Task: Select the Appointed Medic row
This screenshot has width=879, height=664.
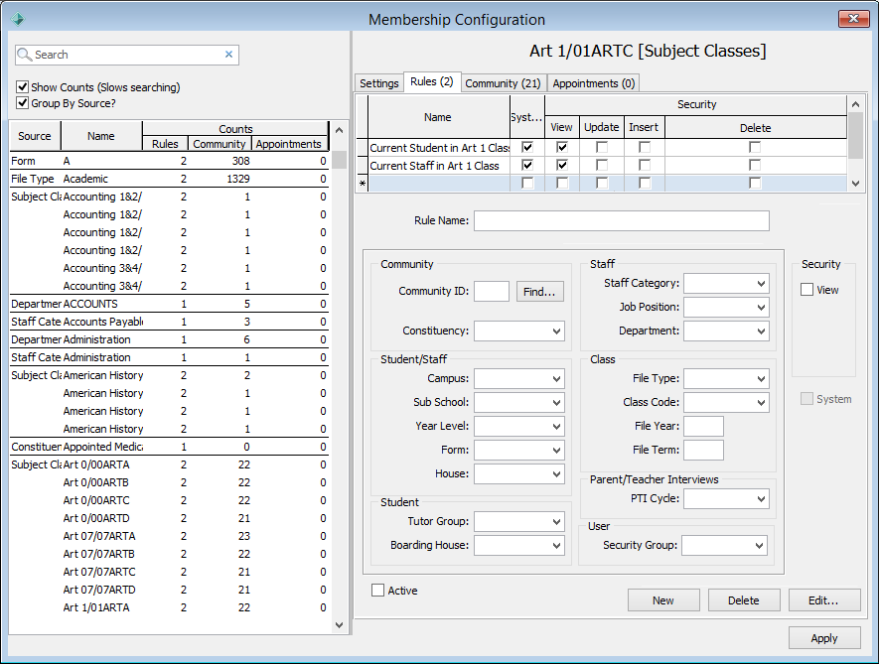Action: [169, 447]
